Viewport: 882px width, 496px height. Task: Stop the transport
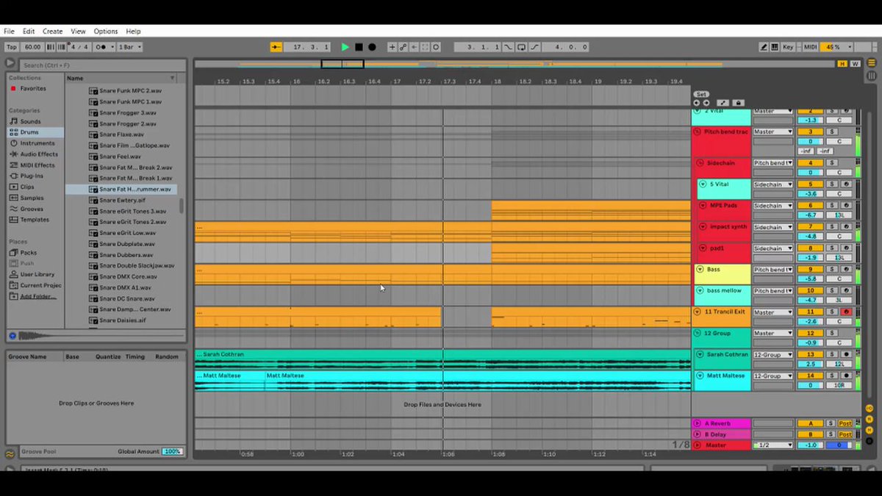coord(359,47)
